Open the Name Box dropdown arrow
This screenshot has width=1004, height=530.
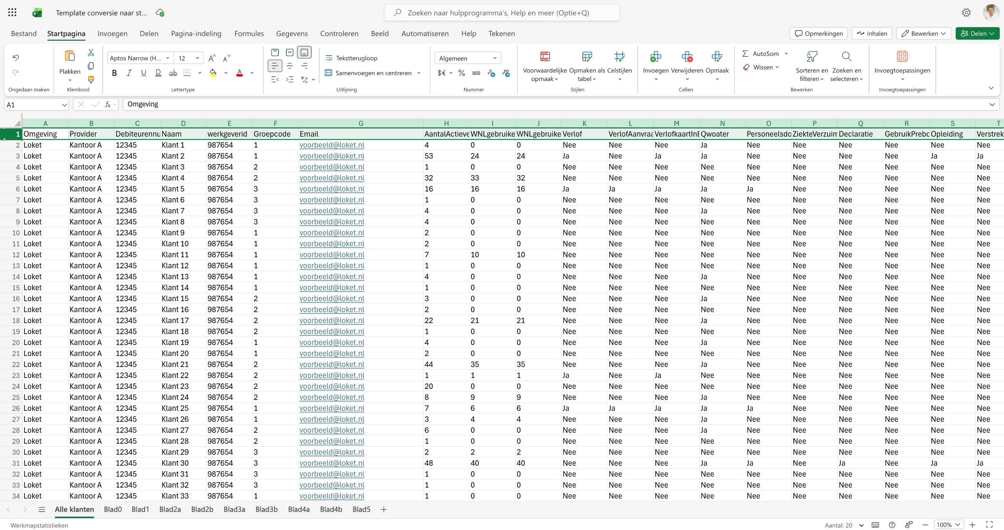(64, 105)
